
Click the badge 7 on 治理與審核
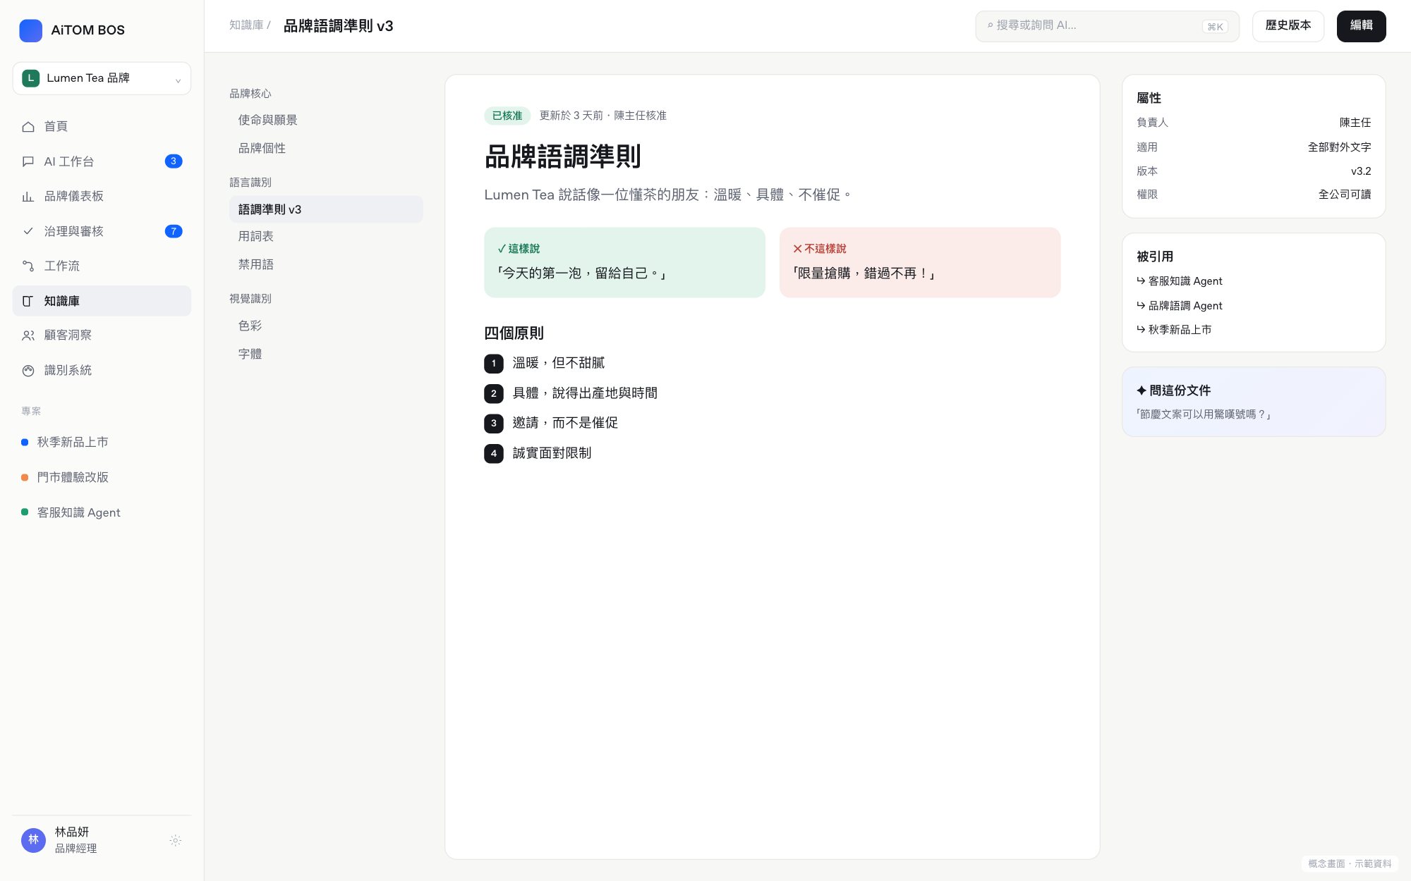tap(174, 231)
